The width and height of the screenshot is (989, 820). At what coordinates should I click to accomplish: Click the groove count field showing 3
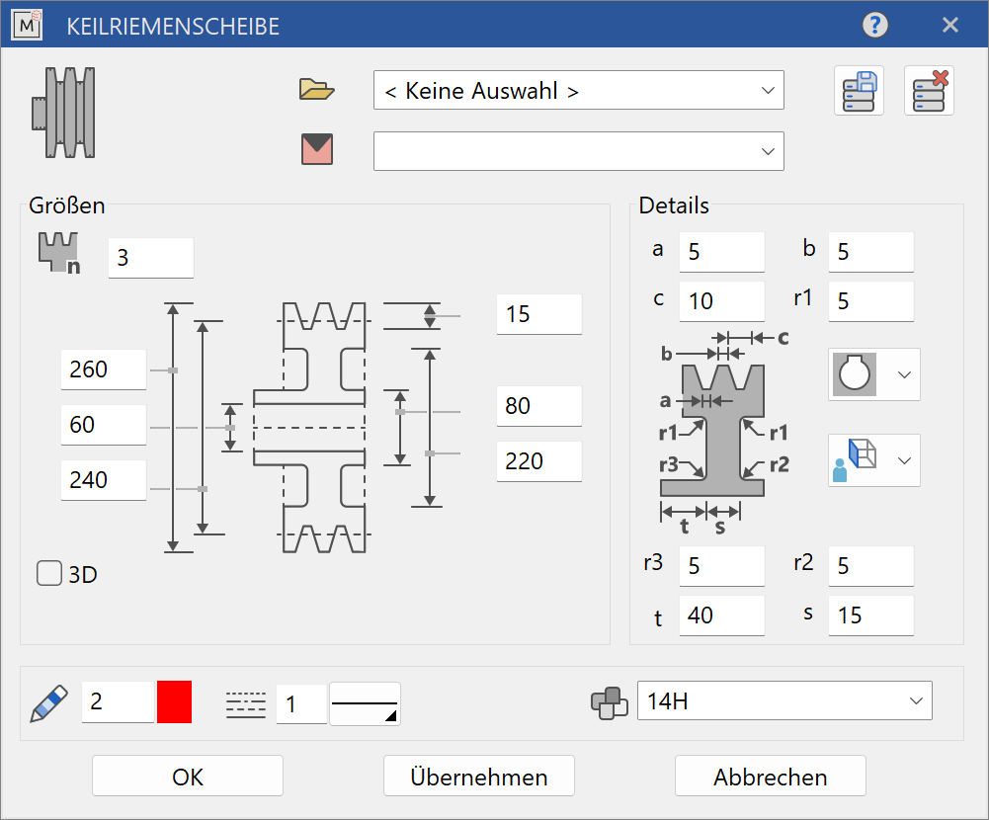click(x=151, y=257)
